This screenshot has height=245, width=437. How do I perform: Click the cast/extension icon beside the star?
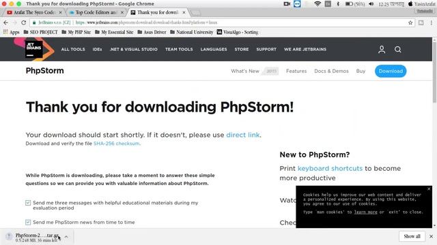click(421, 22)
